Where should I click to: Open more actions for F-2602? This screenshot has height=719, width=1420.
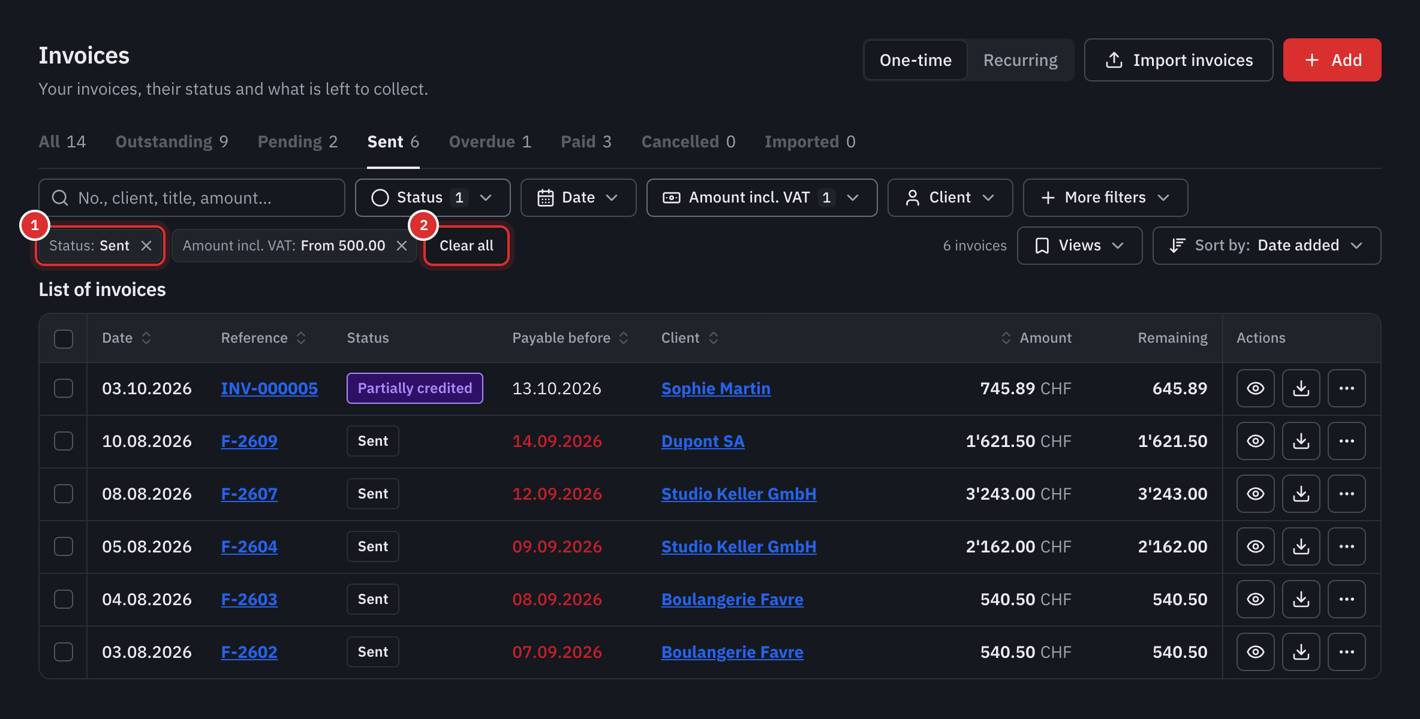pos(1346,652)
